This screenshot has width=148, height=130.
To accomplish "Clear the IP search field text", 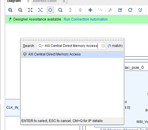I will 103,46.
